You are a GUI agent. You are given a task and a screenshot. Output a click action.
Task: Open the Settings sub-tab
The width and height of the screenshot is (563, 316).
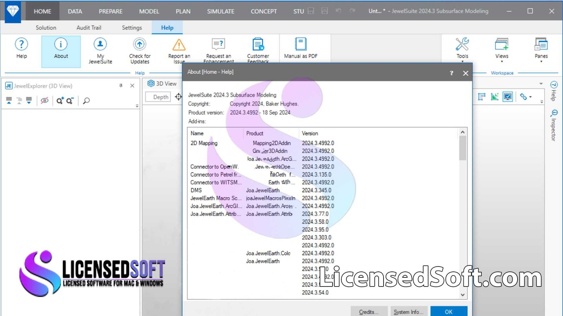[132, 27]
